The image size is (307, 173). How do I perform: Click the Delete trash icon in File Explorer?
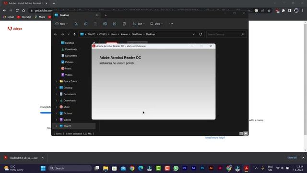(x=124, y=24)
